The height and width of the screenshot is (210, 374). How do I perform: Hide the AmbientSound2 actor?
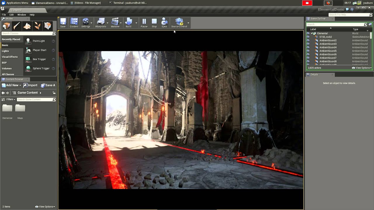point(308,40)
